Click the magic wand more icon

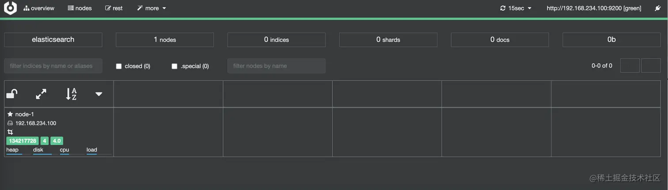[140, 8]
